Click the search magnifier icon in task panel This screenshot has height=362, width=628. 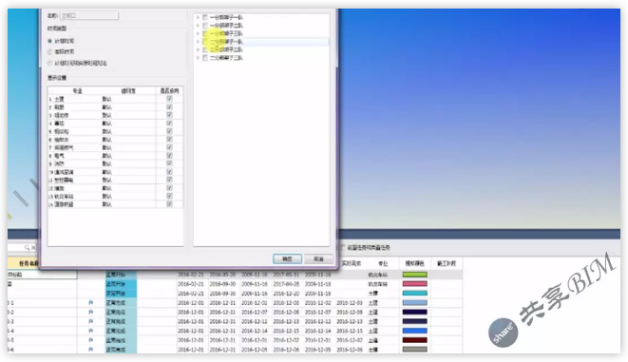(27, 248)
